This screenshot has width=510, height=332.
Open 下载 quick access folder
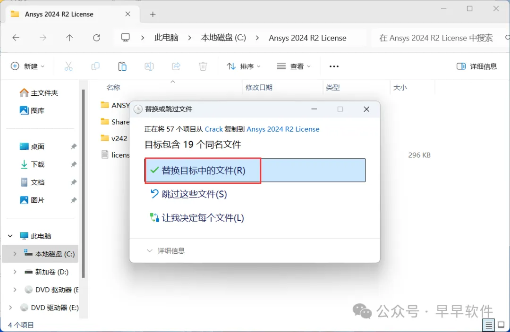tap(32, 165)
